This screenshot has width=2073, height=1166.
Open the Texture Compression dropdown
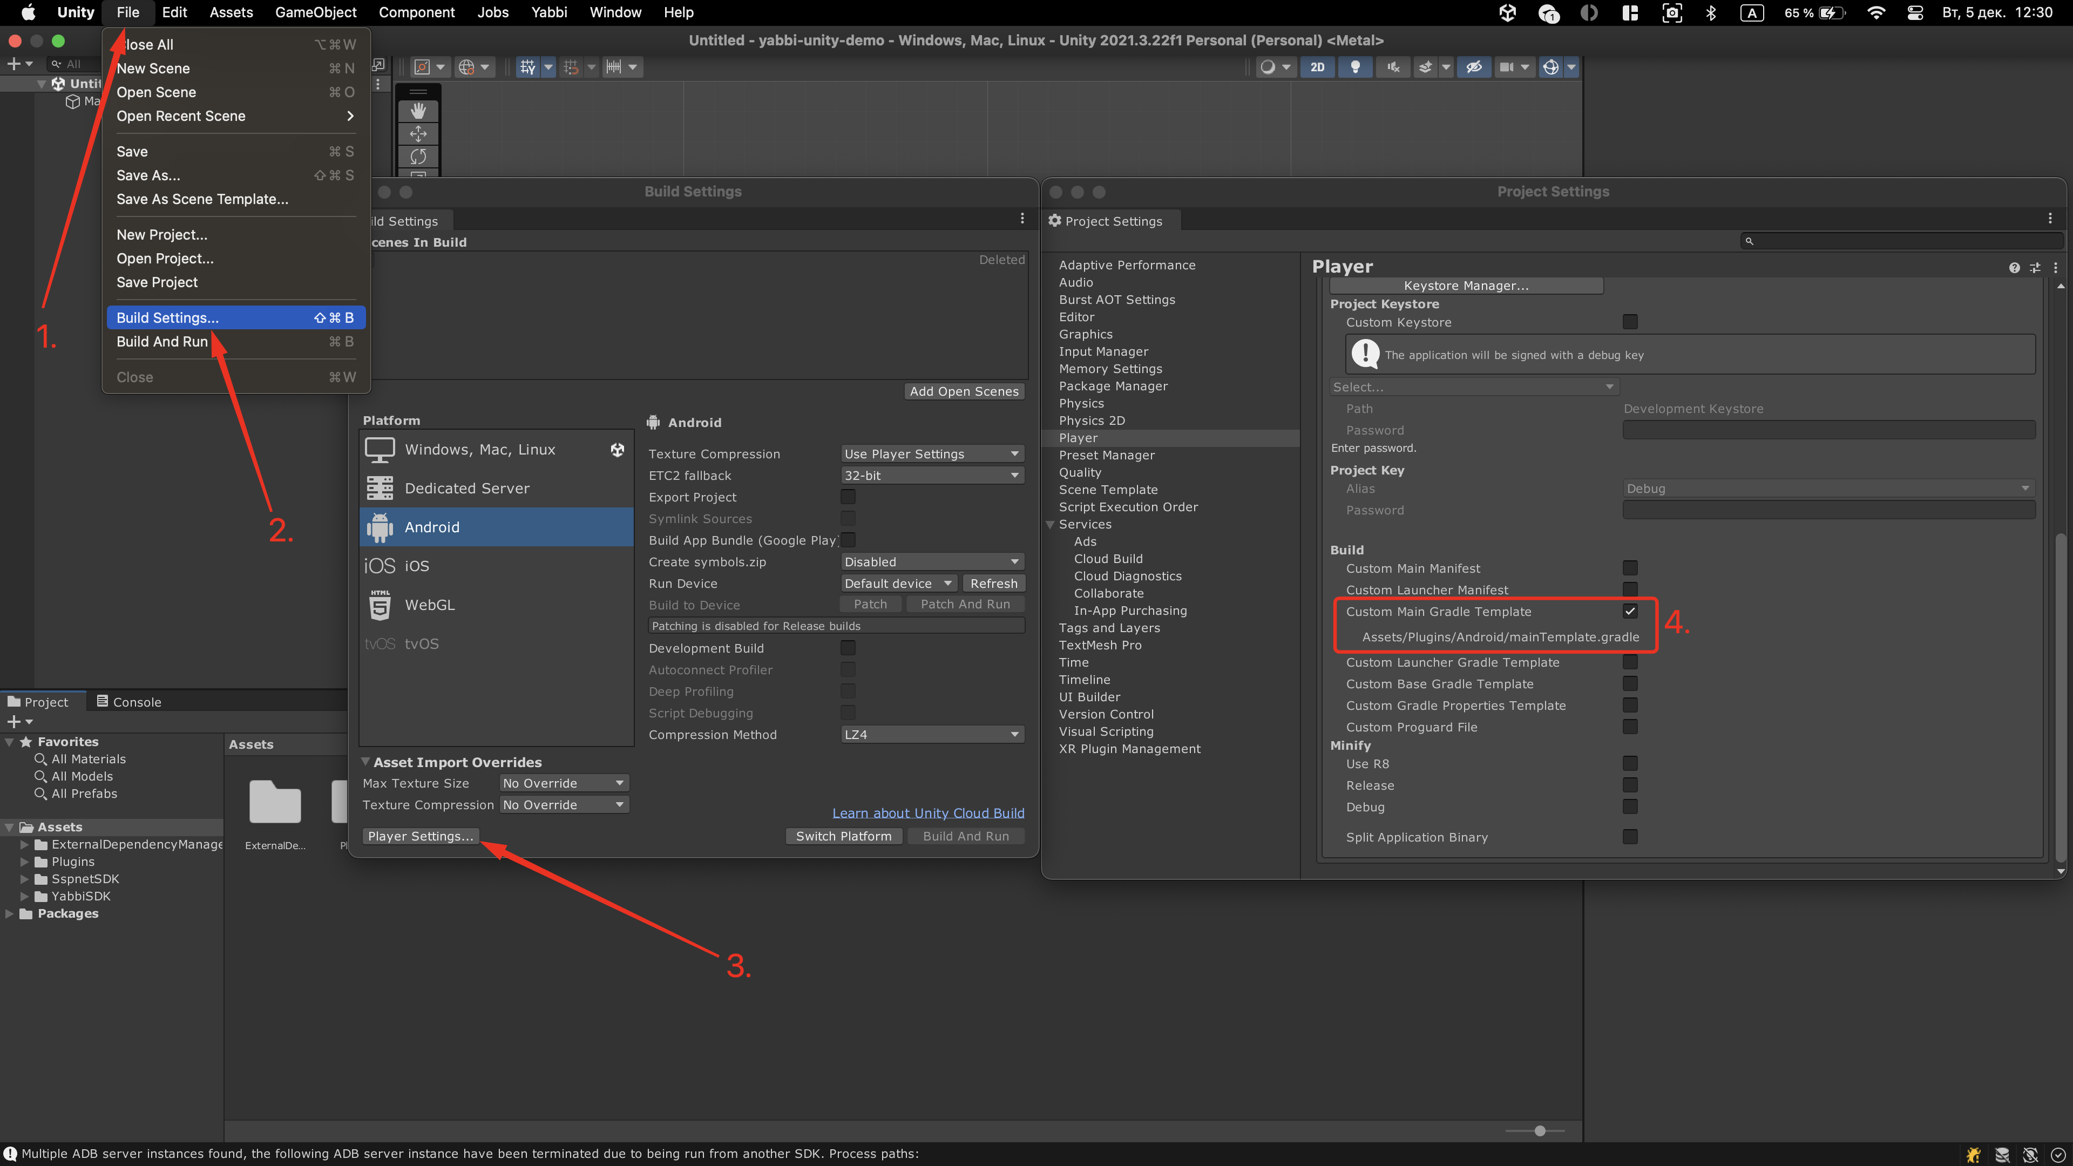[x=932, y=454]
